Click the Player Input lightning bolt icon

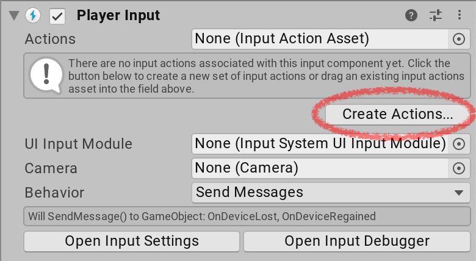pyautogui.click(x=33, y=15)
